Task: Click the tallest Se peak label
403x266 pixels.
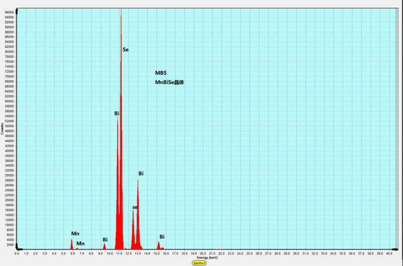Action: pyautogui.click(x=125, y=50)
